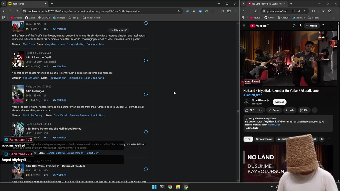Screen dimensions: 340x191
Task: Click the info icon for I Saw the Devil
Action: click(146, 60)
